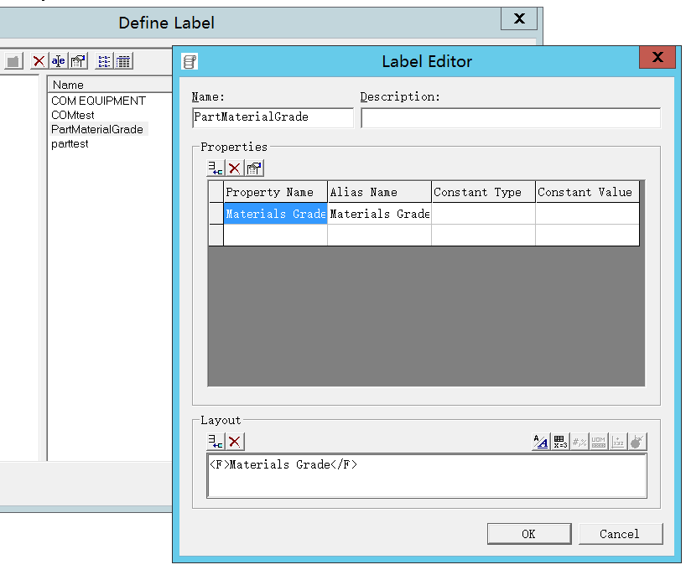Click the rename icon in Define Label toolbar
This screenshot has width=686, height=575.
click(58, 61)
